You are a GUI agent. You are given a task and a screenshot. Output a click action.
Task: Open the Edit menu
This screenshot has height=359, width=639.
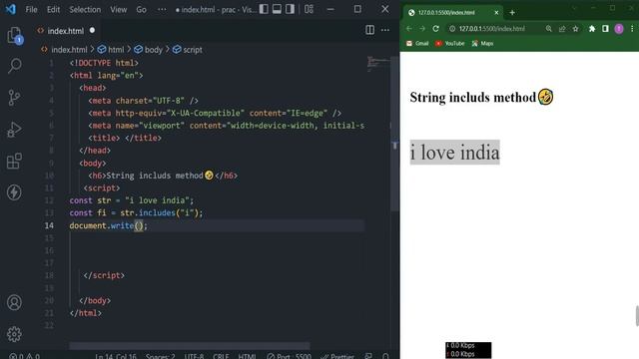click(53, 9)
